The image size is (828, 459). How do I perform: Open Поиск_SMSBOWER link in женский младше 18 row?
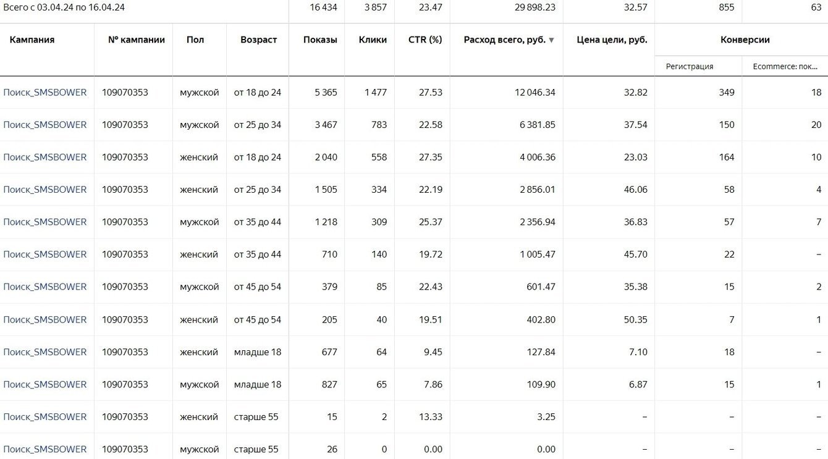point(45,352)
